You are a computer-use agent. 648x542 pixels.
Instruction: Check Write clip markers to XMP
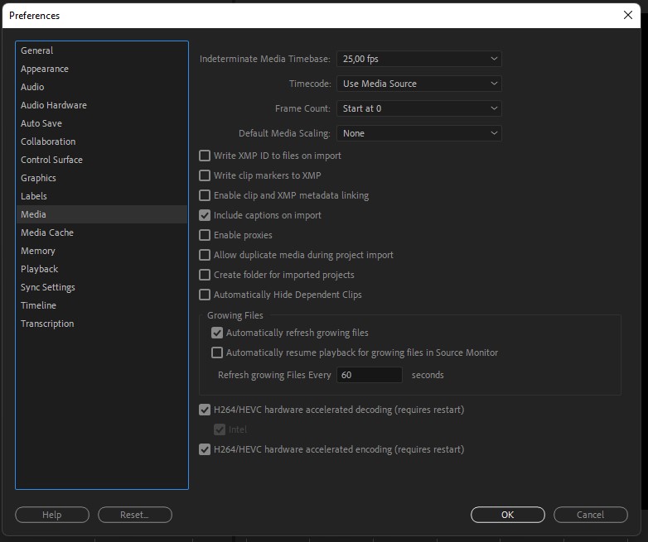(205, 175)
